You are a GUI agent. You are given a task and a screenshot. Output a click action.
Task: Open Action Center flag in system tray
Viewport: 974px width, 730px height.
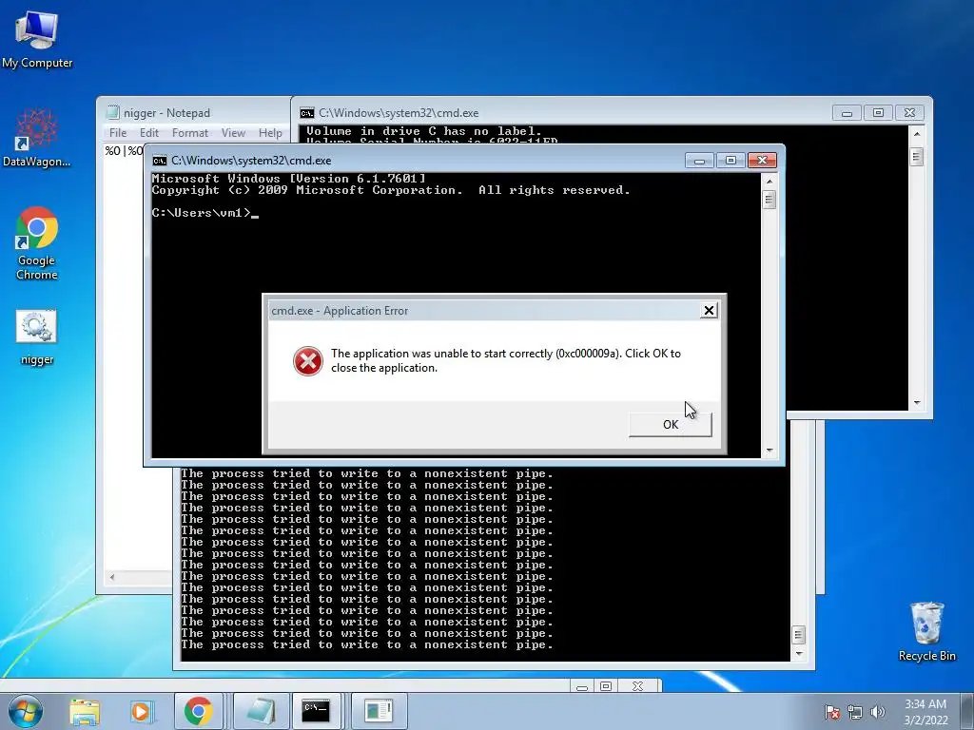(831, 712)
